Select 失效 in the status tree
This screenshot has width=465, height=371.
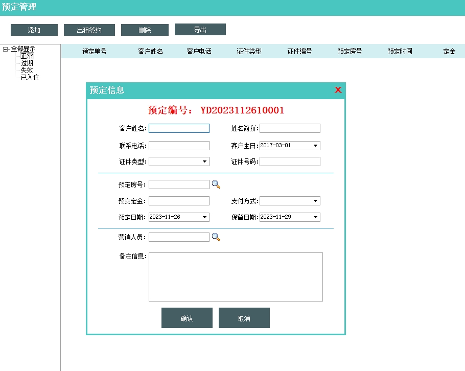(x=27, y=70)
